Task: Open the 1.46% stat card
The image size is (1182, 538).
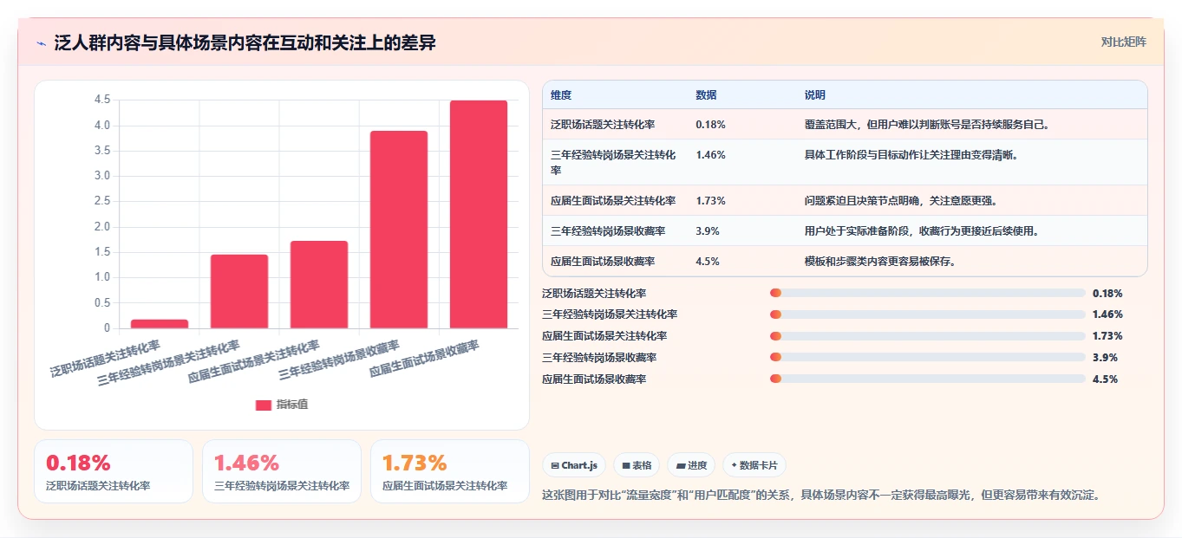Action: point(282,471)
